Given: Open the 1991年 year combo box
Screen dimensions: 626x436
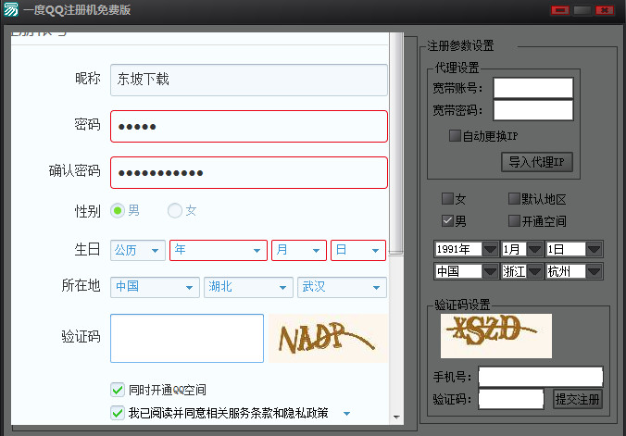Looking at the screenshot, I should [467, 249].
